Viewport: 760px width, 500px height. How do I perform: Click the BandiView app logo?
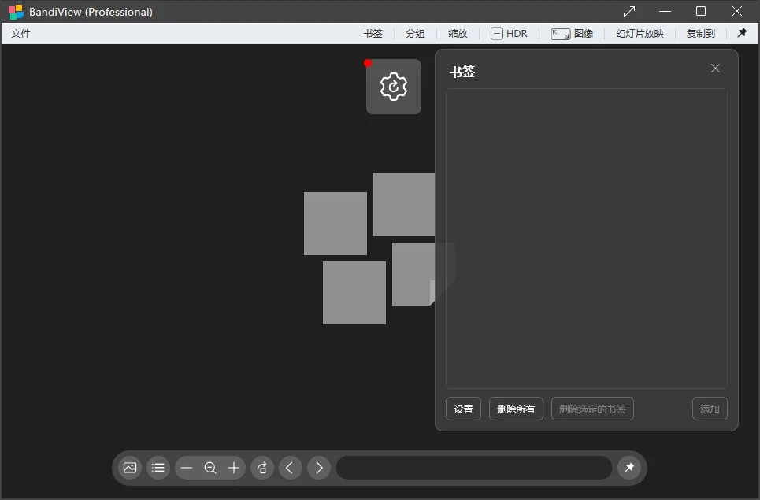point(16,12)
